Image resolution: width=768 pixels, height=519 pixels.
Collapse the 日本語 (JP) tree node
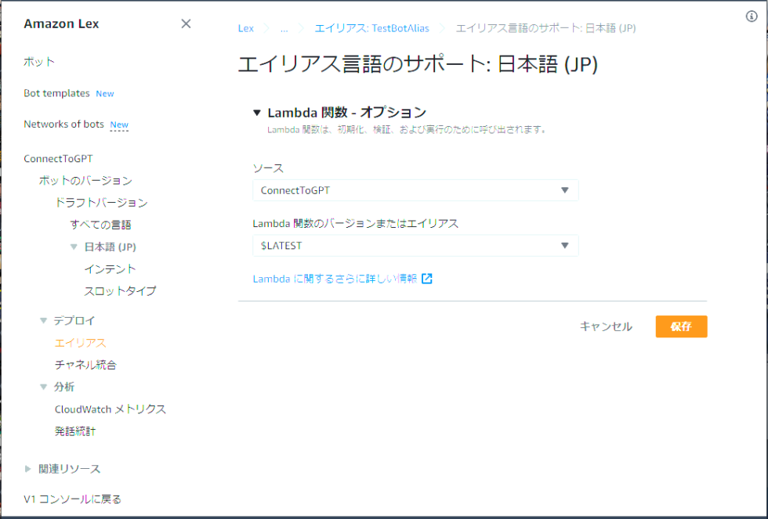click(72, 246)
